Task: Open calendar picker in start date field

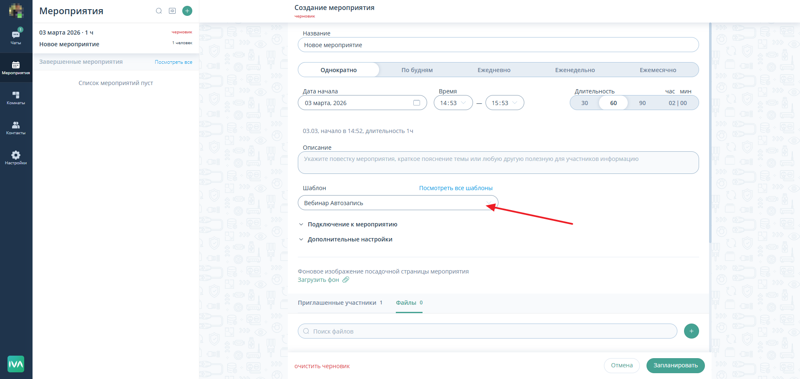Action: point(416,103)
